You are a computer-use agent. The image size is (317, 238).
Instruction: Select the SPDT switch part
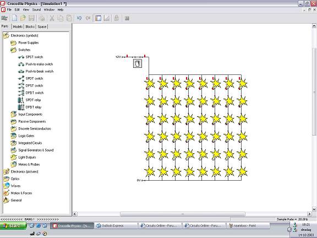coord(31,79)
